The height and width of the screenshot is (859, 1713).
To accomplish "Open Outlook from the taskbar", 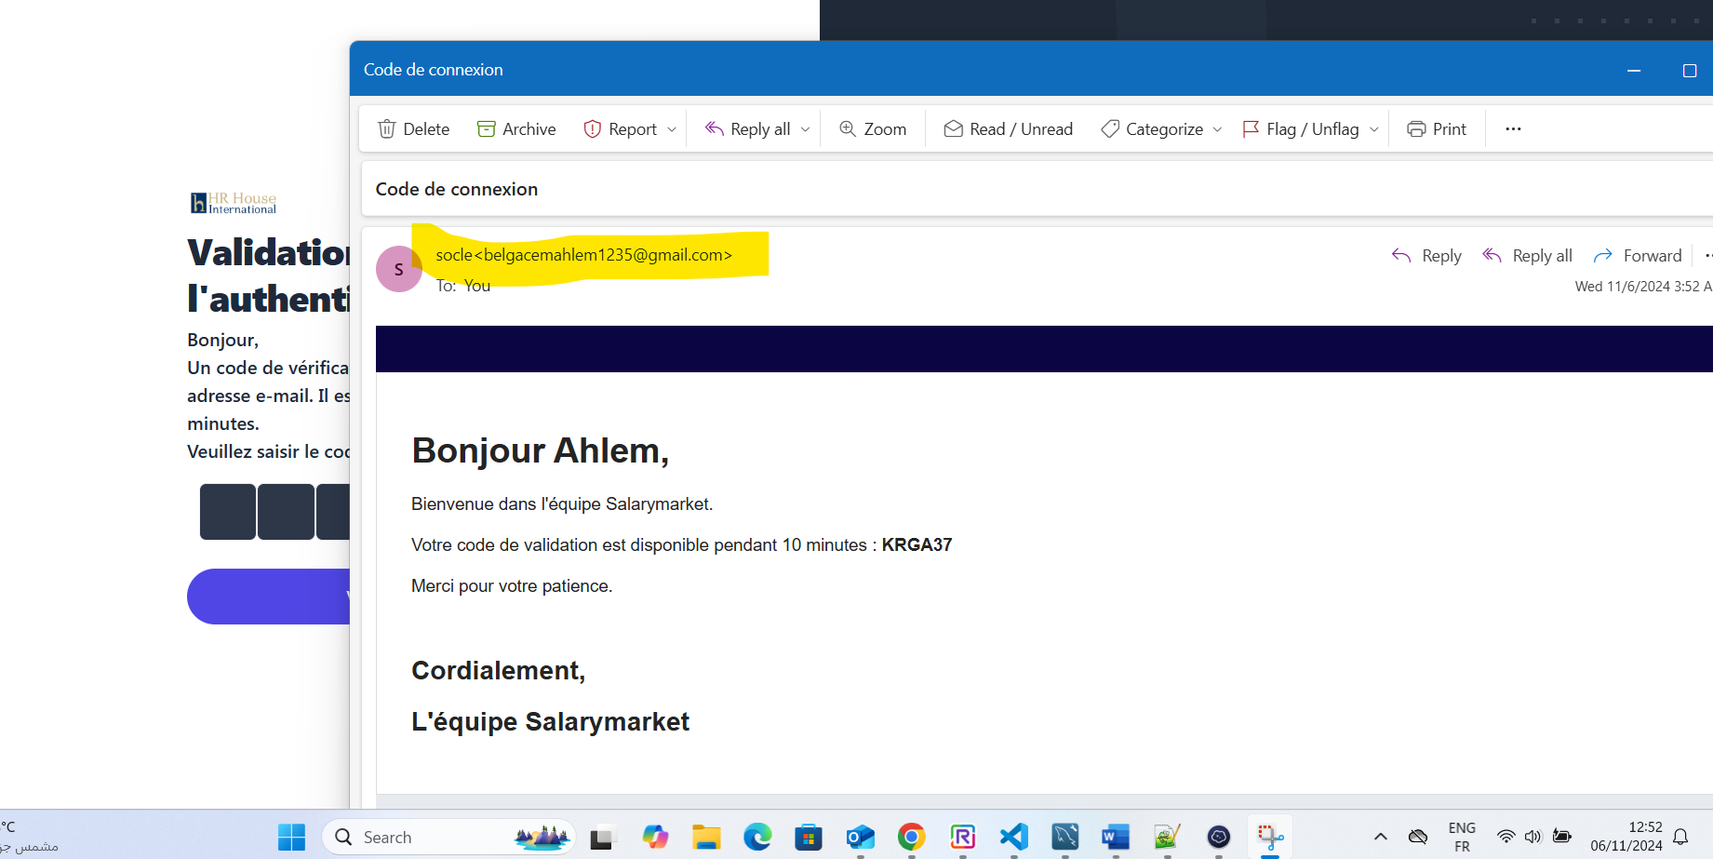I will click(860, 837).
